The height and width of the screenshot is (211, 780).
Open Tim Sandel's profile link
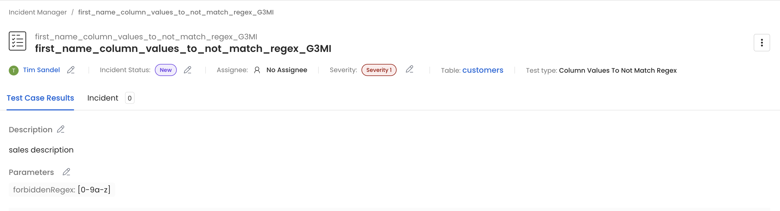pos(41,70)
